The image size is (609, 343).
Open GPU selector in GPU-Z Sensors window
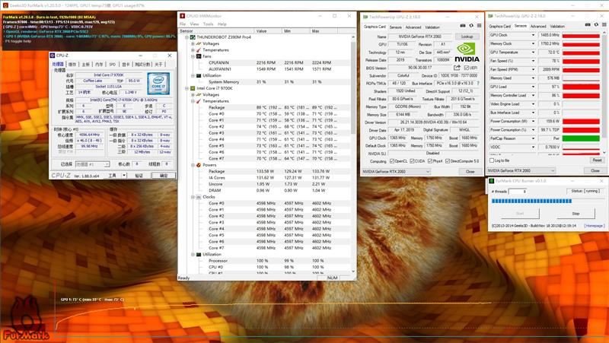[521, 170]
